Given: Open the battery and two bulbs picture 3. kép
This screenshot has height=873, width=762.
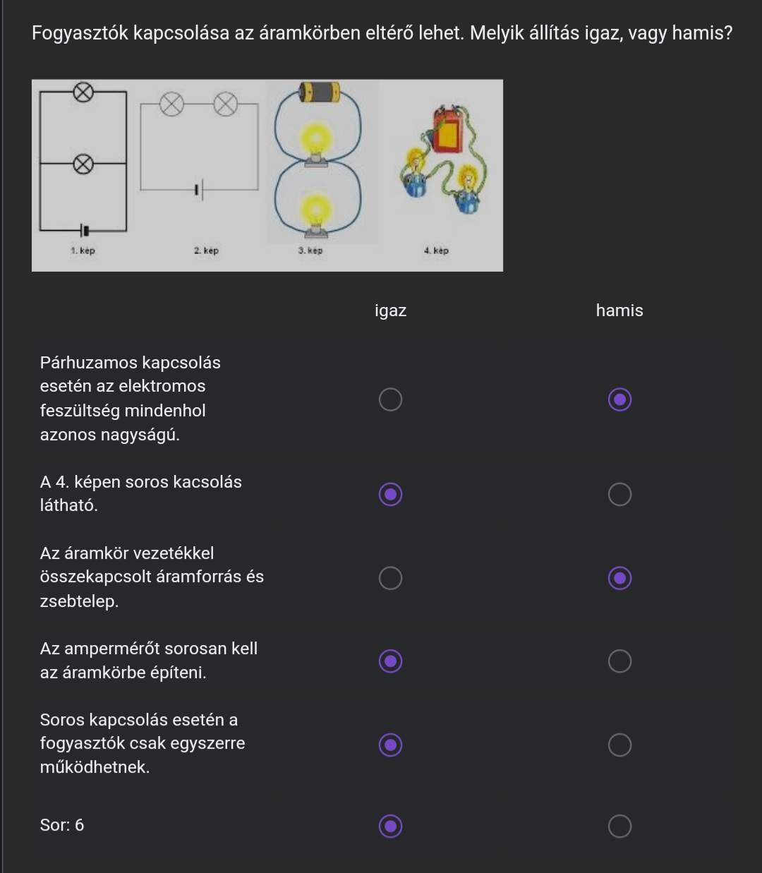Looking at the screenshot, I should (317, 162).
